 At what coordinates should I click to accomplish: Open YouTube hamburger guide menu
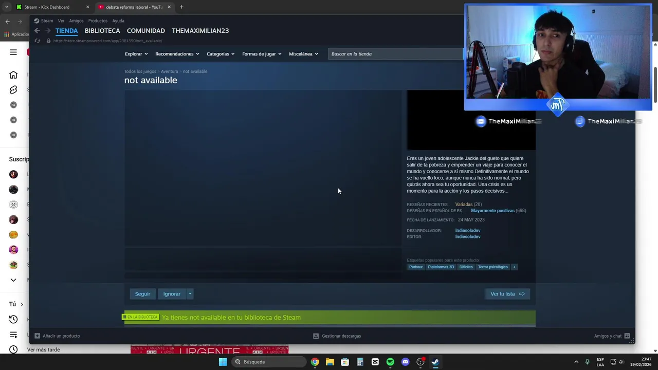(x=13, y=52)
